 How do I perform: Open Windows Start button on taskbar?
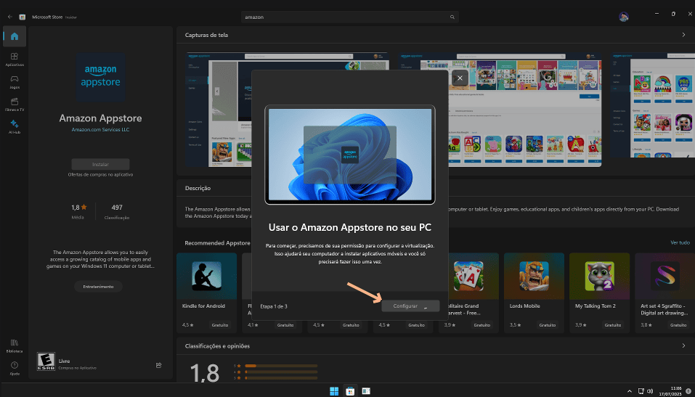[x=334, y=390]
